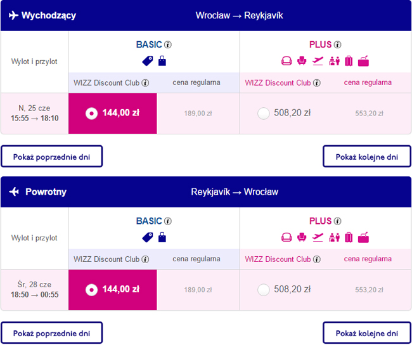412x345 pixels.
Task: Show previous days for outbound flight
Action: [51, 157]
